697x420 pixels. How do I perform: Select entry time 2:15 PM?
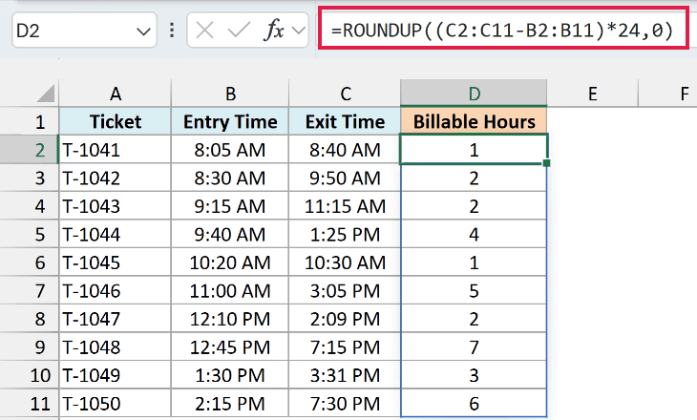230,403
